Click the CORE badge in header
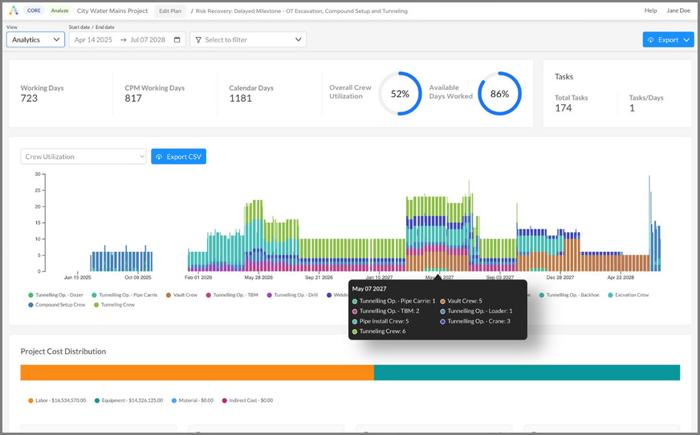This screenshot has height=435, width=700. click(34, 10)
